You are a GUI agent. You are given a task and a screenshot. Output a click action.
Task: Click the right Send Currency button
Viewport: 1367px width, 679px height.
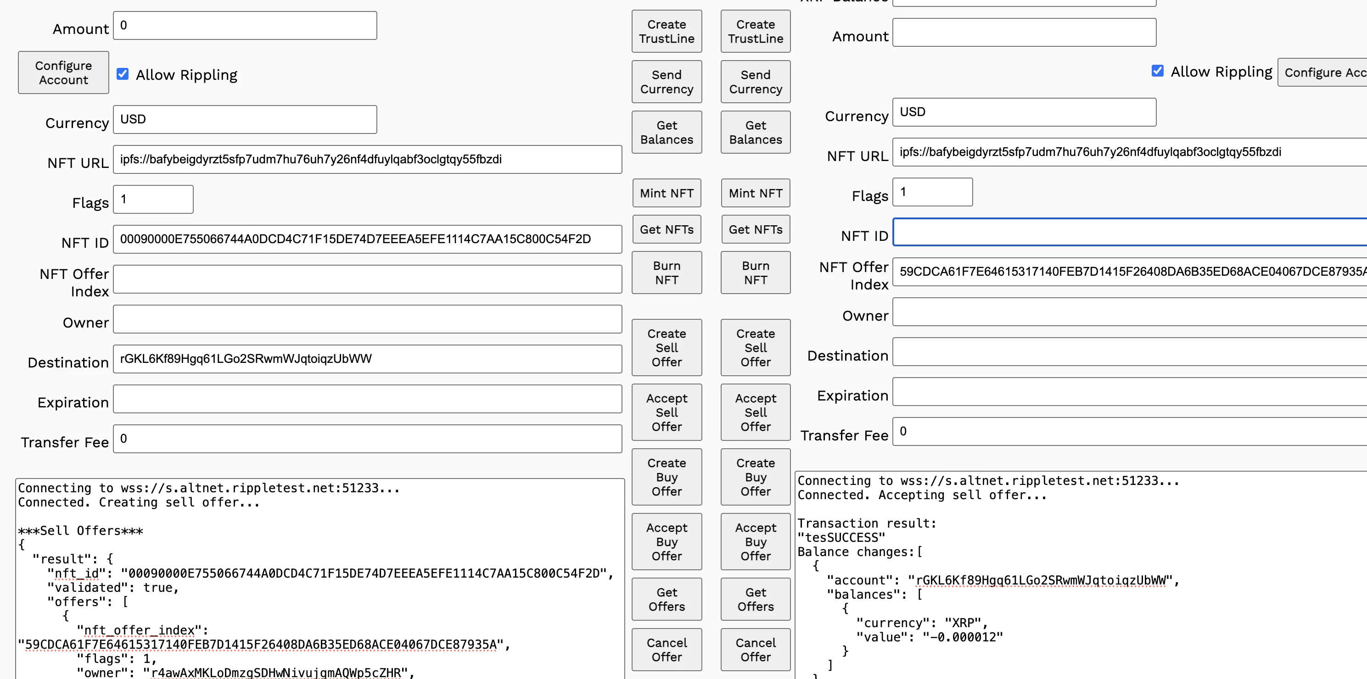click(755, 82)
